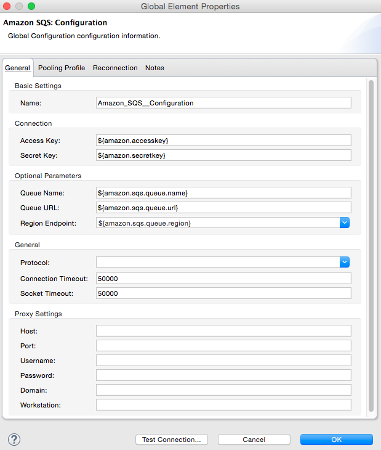Screen dimensions: 381x450
Task: Expand the Region Endpoint dropdown arrow
Action: point(345,223)
